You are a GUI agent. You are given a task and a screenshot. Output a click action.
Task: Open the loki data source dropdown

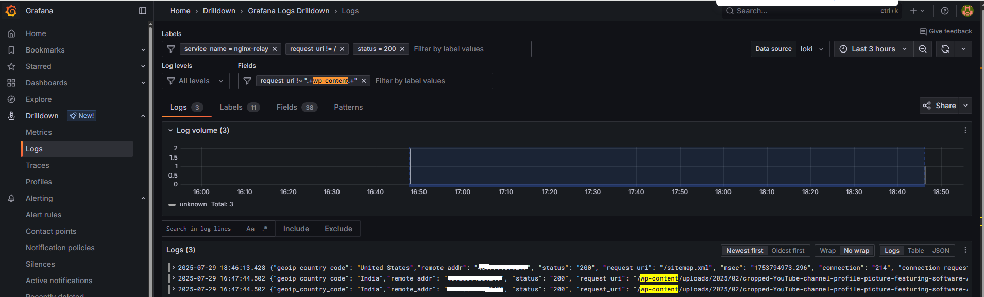[x=813, y=49]
